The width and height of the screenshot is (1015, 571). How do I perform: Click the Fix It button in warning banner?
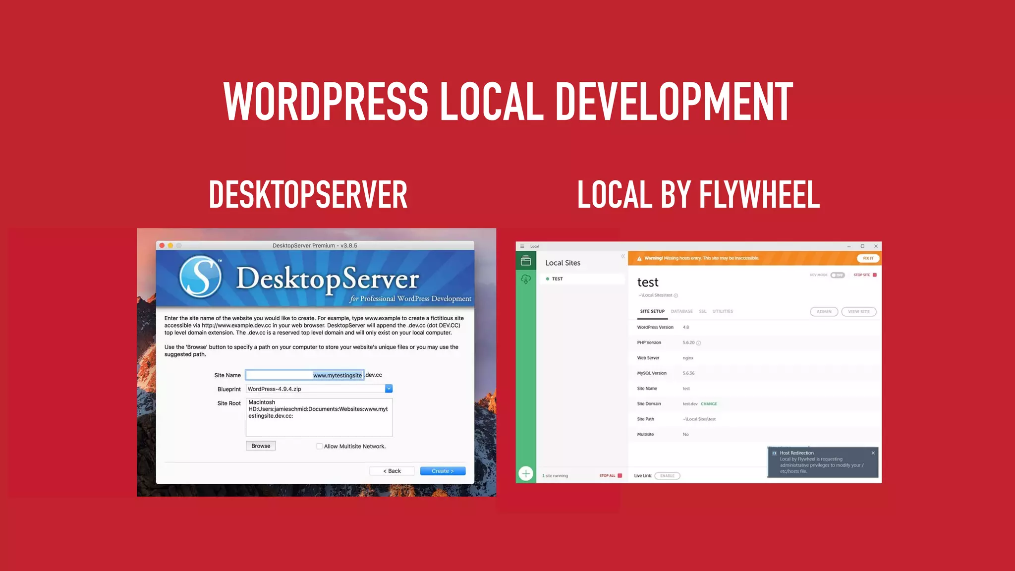[x=868, y=258]
